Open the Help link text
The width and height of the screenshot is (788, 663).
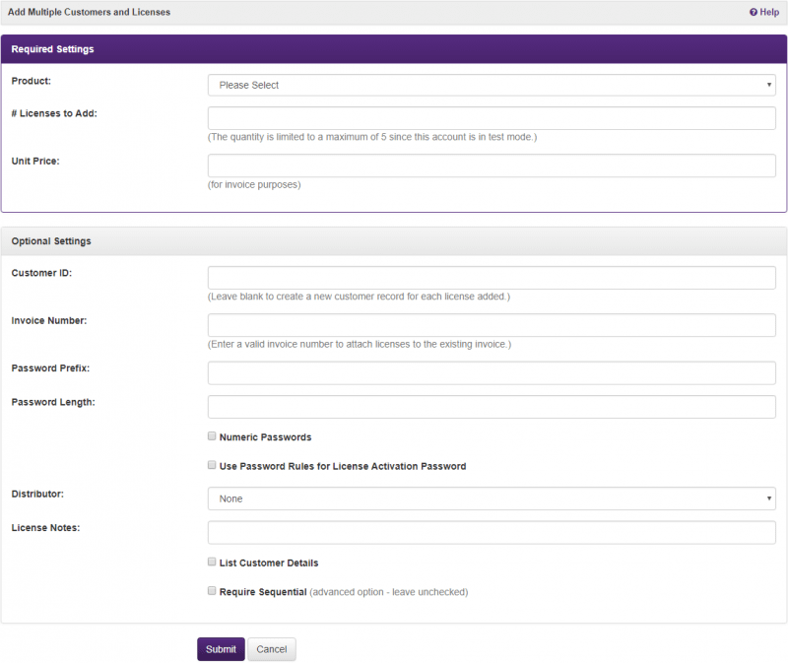coord(769,12)
